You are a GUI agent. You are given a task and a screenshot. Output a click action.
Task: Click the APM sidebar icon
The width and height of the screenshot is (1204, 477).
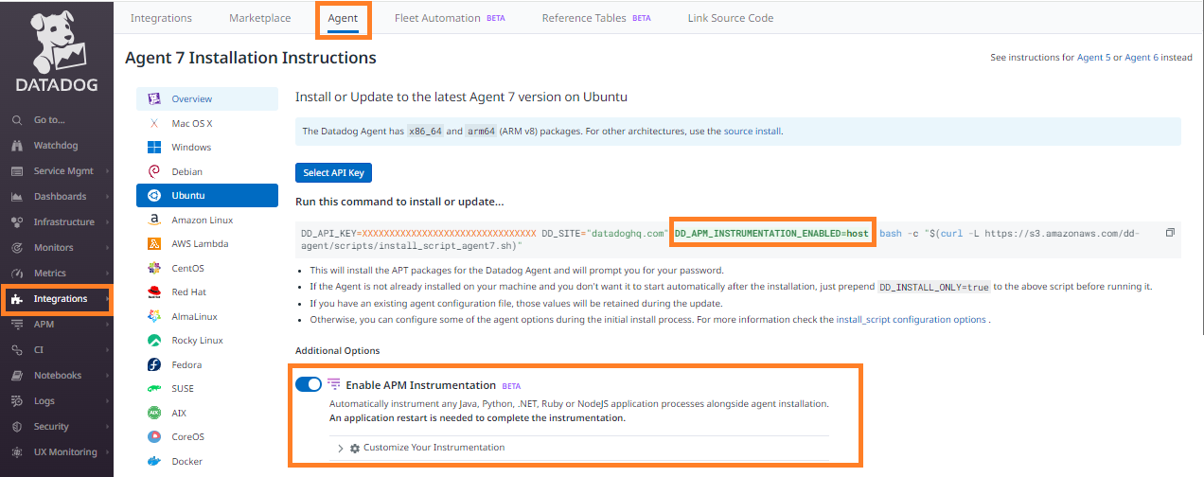[x=16, y=325]
